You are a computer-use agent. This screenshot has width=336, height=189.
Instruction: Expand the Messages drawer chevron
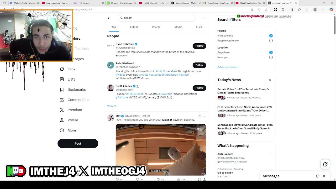click(x=324, y=176)
